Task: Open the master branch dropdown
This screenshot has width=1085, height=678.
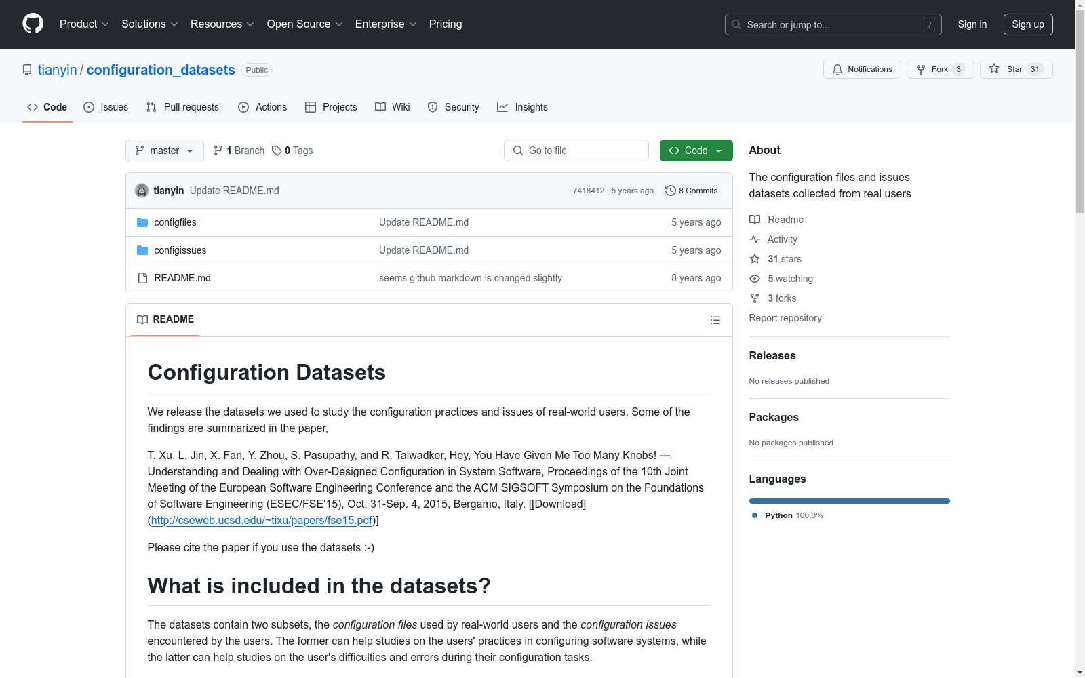Action: tap(165, 151)
